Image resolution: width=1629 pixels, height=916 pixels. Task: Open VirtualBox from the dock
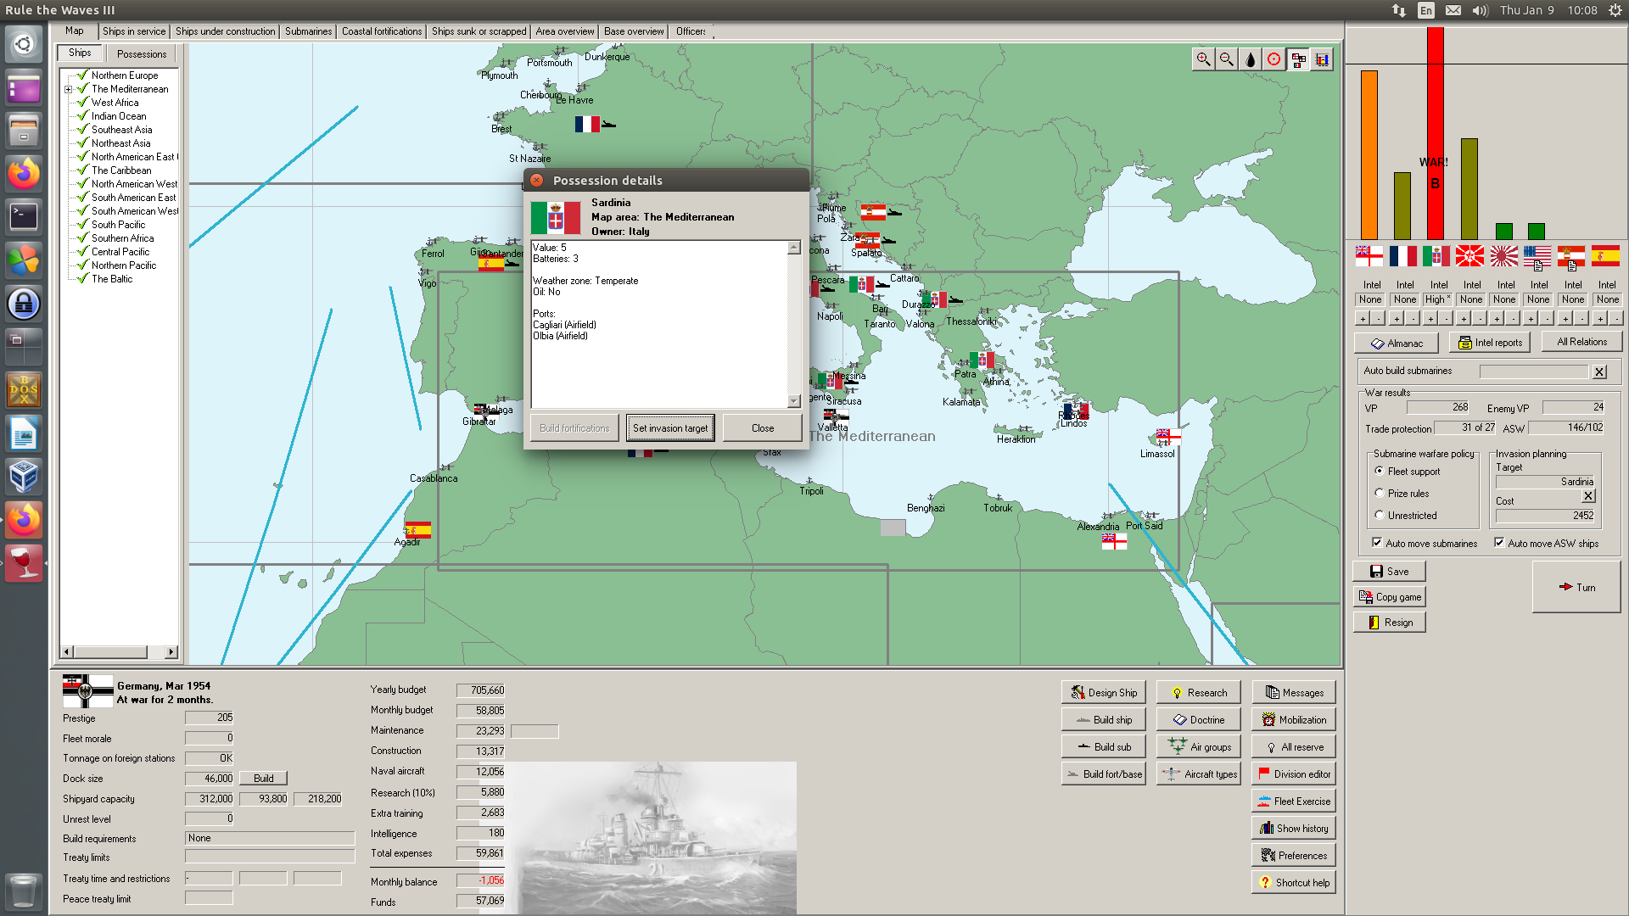23,477
